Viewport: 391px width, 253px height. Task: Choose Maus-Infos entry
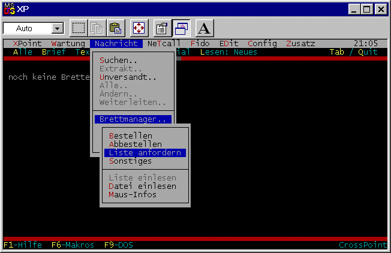click(x=133, y=195)
